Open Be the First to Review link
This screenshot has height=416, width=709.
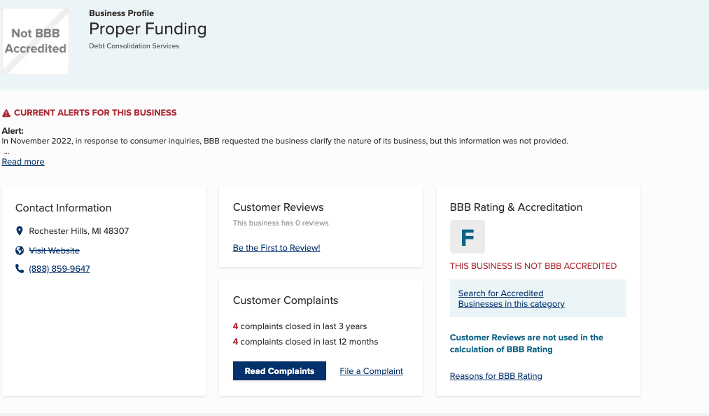point(276,248)
